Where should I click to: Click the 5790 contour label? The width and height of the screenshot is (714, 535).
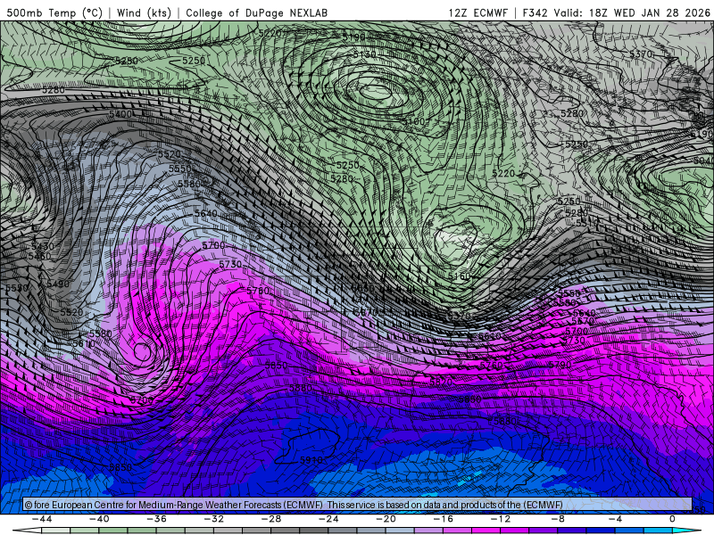click(x=560, y=365)
